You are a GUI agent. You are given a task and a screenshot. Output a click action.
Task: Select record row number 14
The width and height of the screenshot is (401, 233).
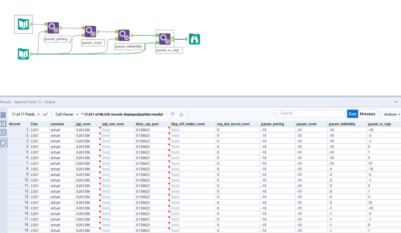pos(19,203)
